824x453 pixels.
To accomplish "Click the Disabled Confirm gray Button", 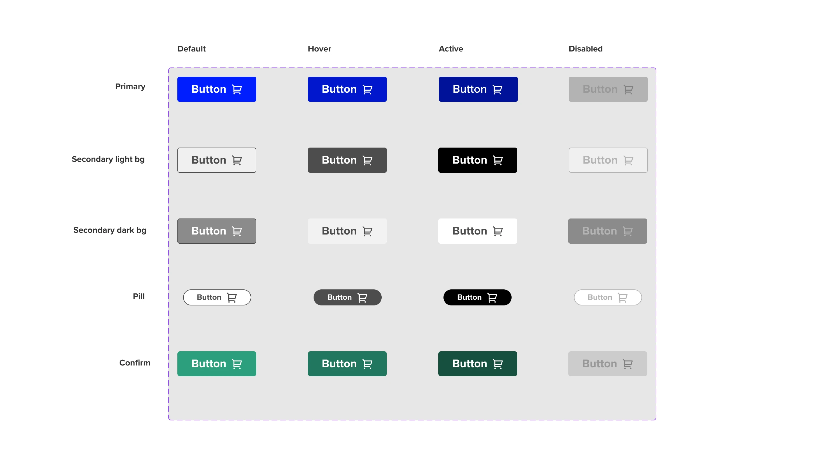I will pos(607,363).
